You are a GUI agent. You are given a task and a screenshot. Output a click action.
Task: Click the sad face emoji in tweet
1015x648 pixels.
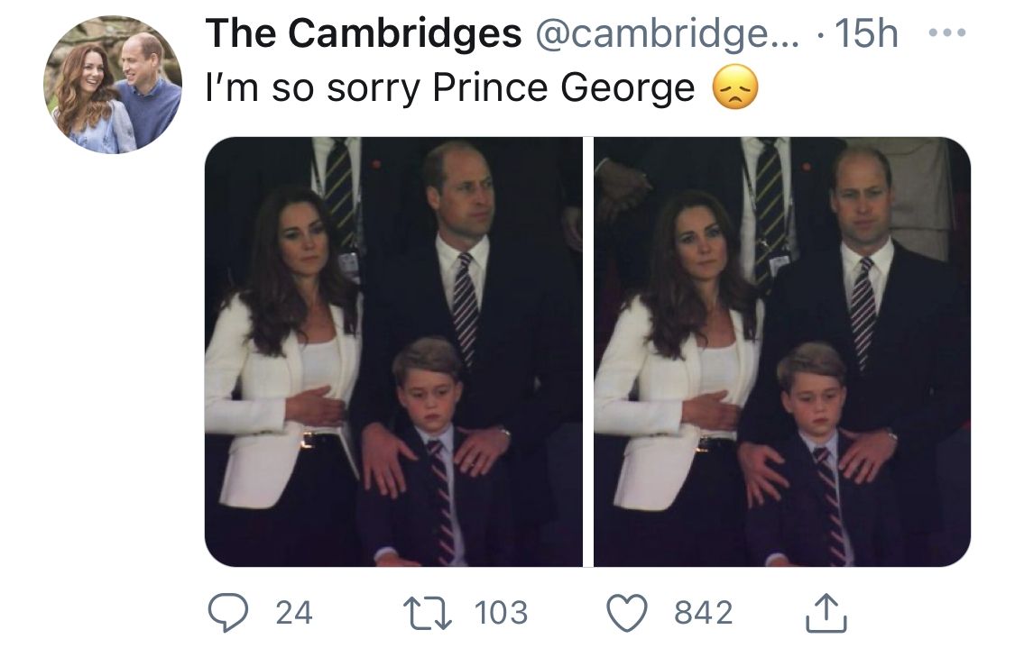pos(734,88)
